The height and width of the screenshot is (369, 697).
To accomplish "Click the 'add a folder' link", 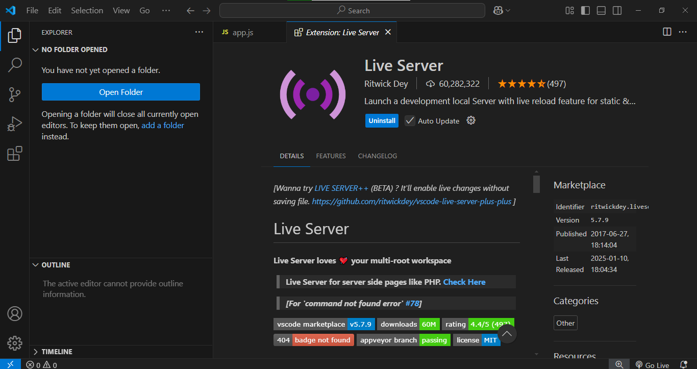I will pos(163,125).
